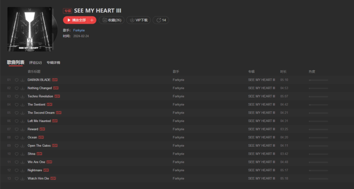Viewport: 354px width, 189px height.
Task: Download the Open The Gates song
Action: coord(22,146)
